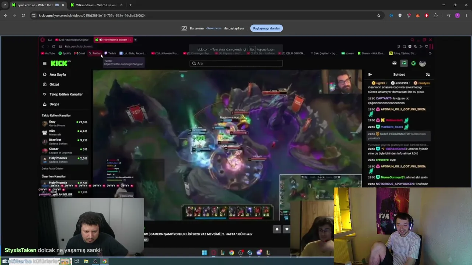Viewport: 472px width, 265px height.
Task: Click the Spotify bookmark in shared browser
Action: (65, 53)
